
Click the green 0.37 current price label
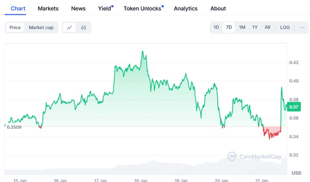(x=294, y=107)
